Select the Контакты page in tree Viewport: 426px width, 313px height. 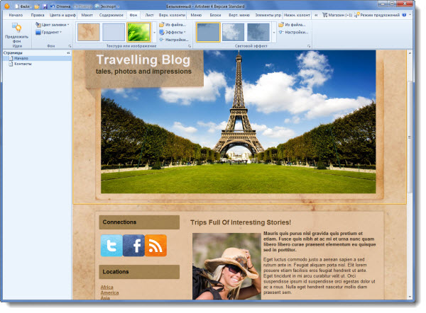[x=23, y=64]
